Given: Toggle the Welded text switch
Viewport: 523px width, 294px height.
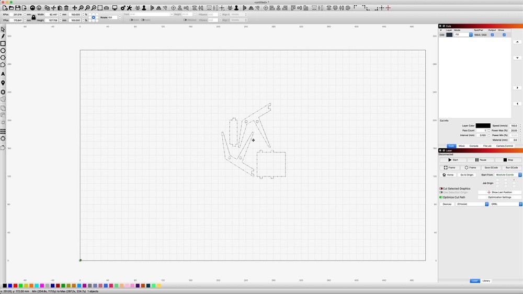Looking at the screenshot, I should click(x=185, y=20).
